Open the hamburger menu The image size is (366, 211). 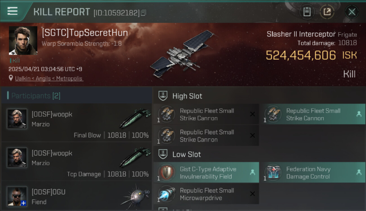tap(13, 11)
